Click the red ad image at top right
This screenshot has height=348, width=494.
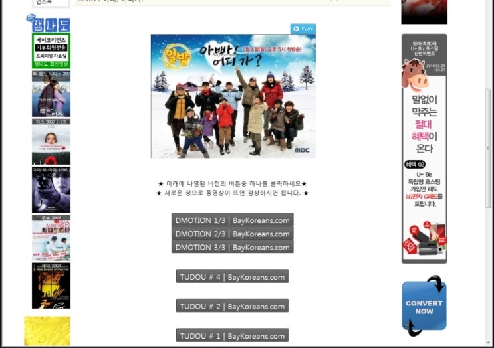click(424, 12)
